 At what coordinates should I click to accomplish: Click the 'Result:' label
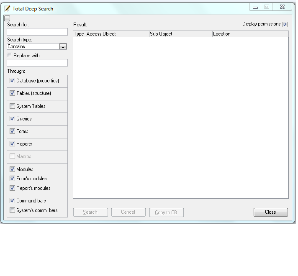(x=80, y=25)
